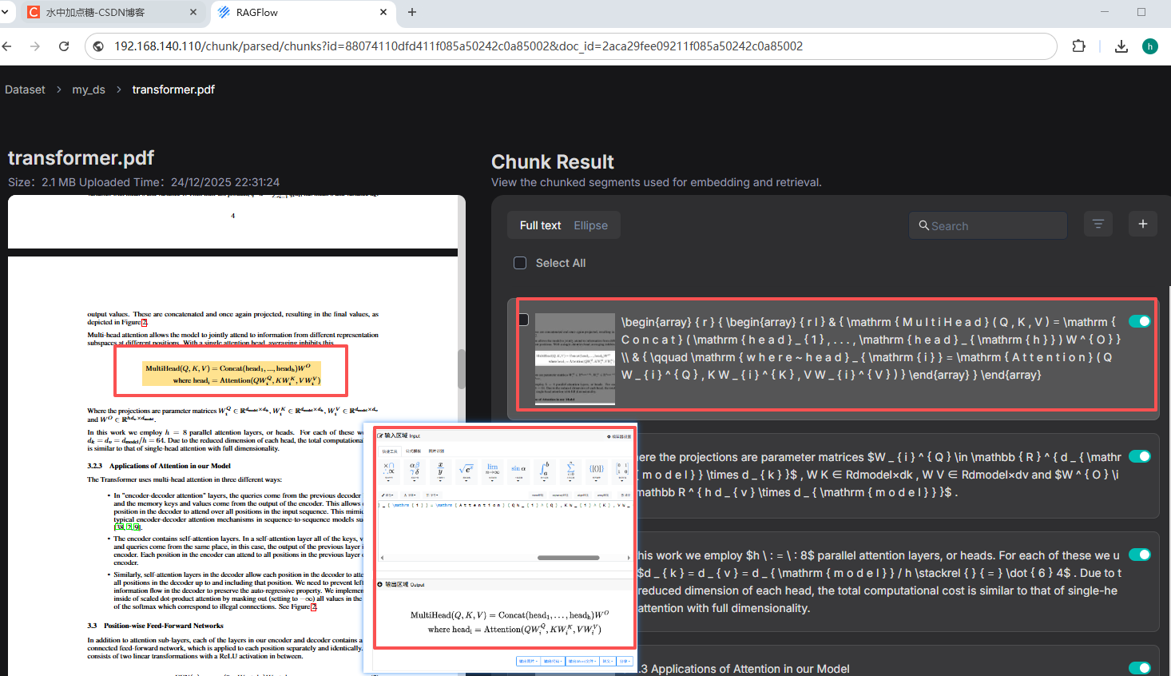Switch to the Full text view

(541, 225)
